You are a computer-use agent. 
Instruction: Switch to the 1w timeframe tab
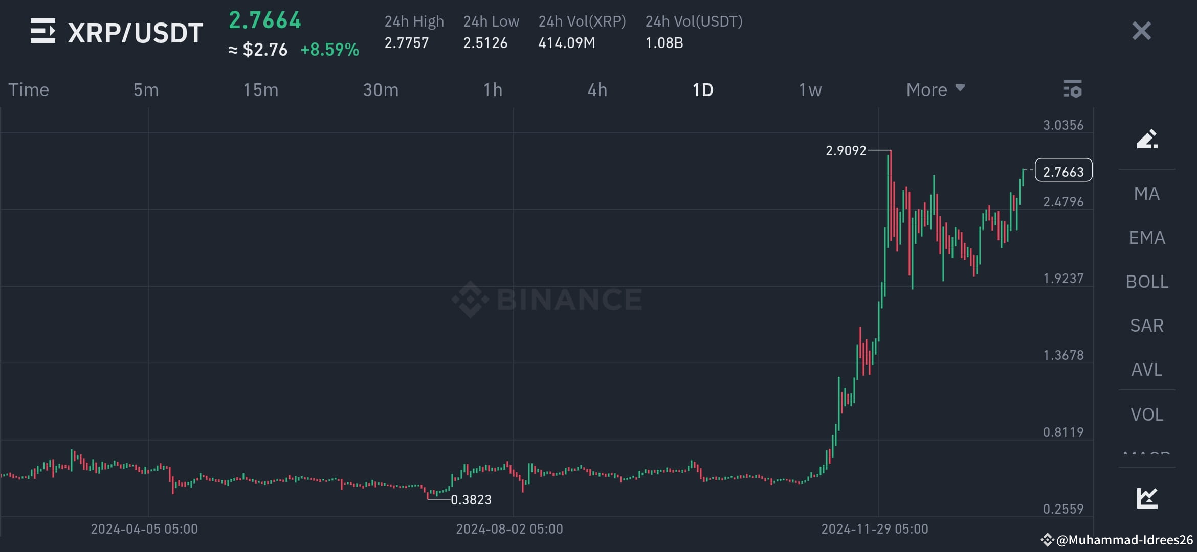[x=810, y=89]
